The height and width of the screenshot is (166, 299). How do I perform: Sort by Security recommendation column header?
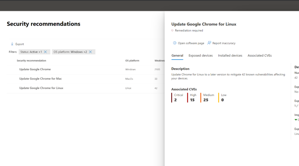[x=31, y=60]
